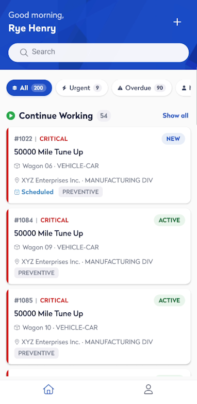Click the Show all link
Screen dimensions: 197x404
tap(175, 115)
